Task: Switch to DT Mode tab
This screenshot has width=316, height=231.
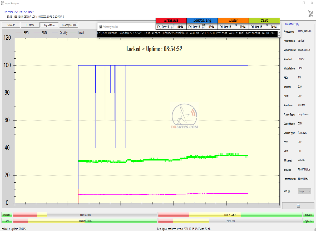Action: (x=30, y=25)
